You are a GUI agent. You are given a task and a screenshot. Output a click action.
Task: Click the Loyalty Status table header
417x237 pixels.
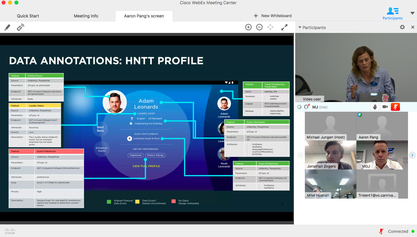[x=35, y=106]
